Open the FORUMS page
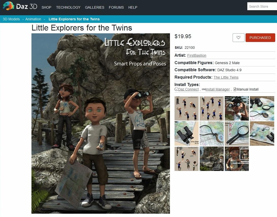 coord(116,7)
